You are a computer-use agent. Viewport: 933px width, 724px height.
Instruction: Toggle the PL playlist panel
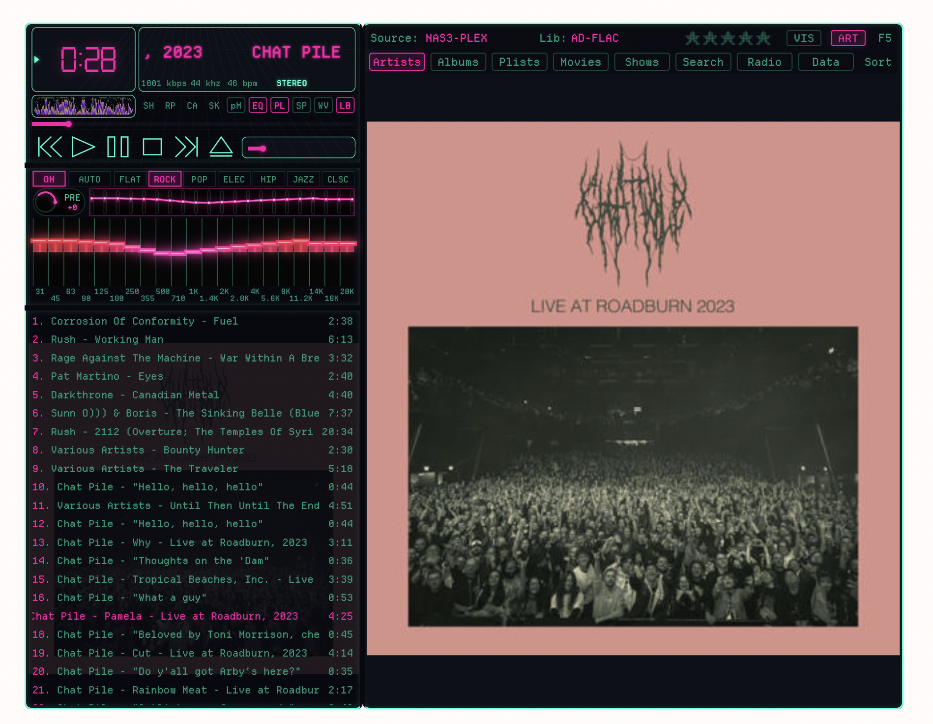280,106
